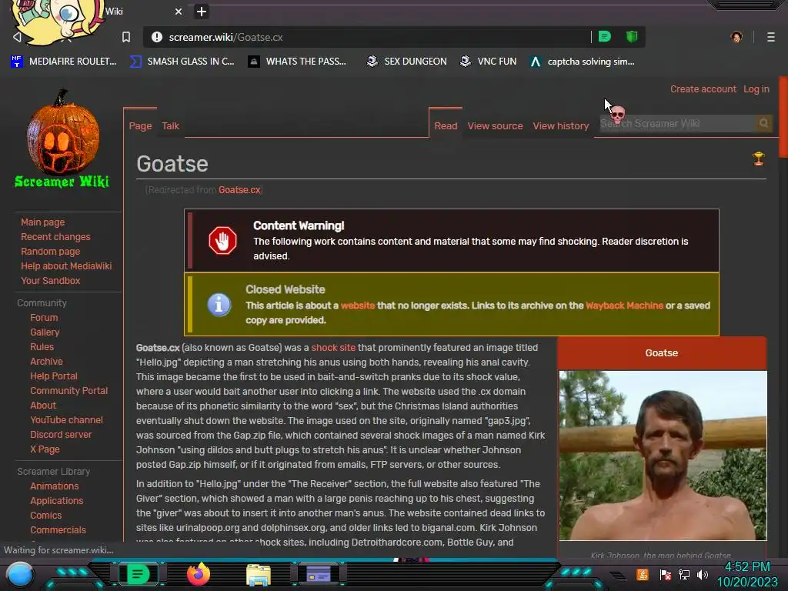
Task: Click the Create account link
Action: point(703,89)
